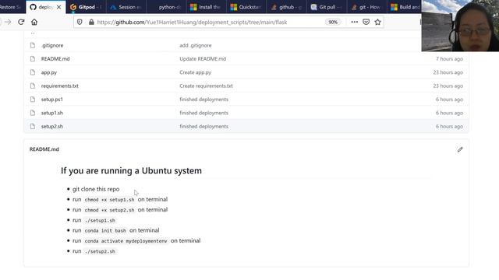Click the file icon beside setup1.sh

coord(33,113)
